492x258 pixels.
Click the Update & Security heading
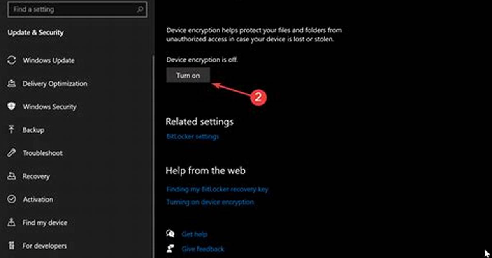(x=35, y=32)
